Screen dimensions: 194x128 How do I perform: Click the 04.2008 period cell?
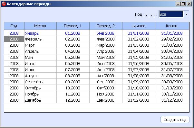click(73, 51)
